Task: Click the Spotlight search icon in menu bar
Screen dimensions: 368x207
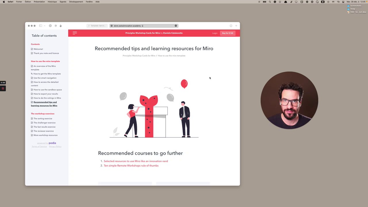Action: click(270, 2)
